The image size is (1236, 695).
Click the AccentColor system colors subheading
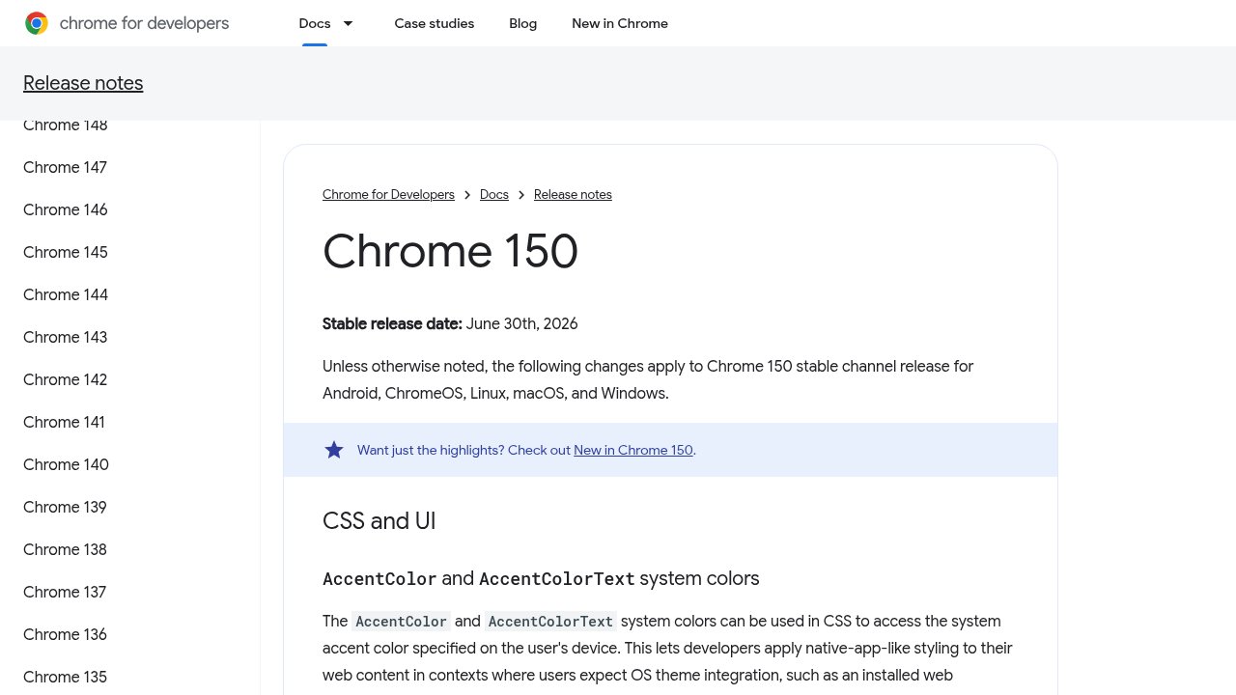tap(541, 578)
